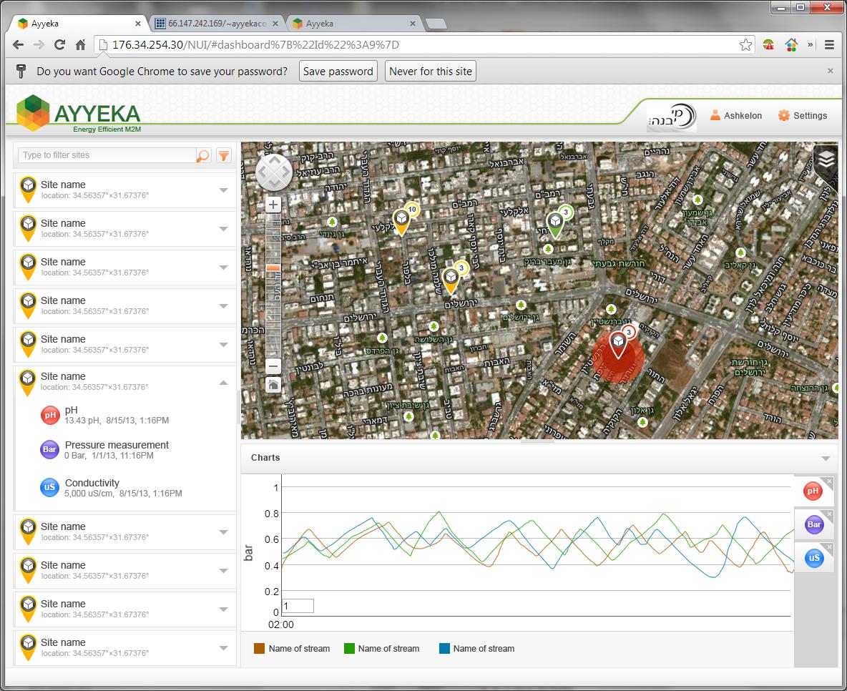Click the map home extent button
Image resolution: width=847 pixels, height=691 pixels.
click(x=273, y=385)
